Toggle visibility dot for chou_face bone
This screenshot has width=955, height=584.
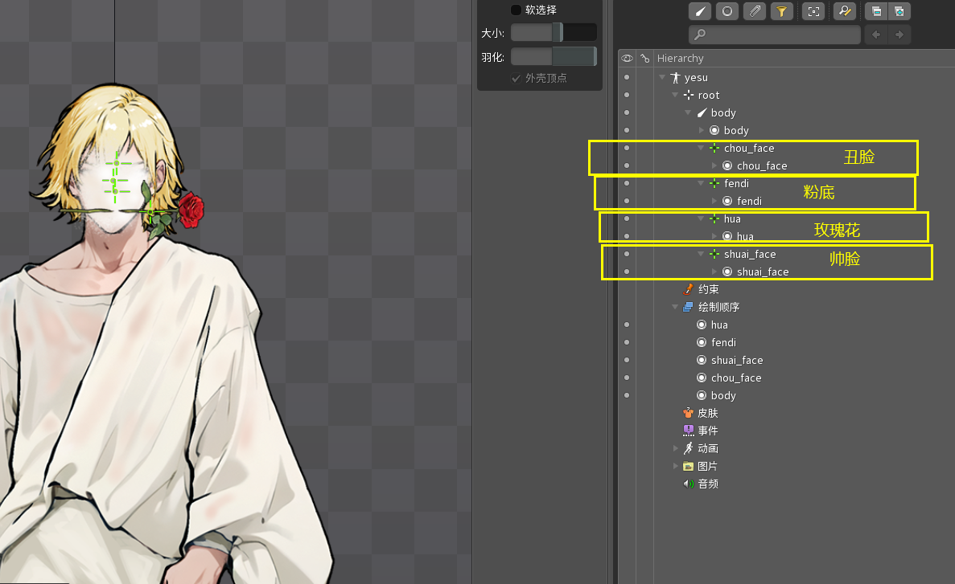(x=627, y=148)
